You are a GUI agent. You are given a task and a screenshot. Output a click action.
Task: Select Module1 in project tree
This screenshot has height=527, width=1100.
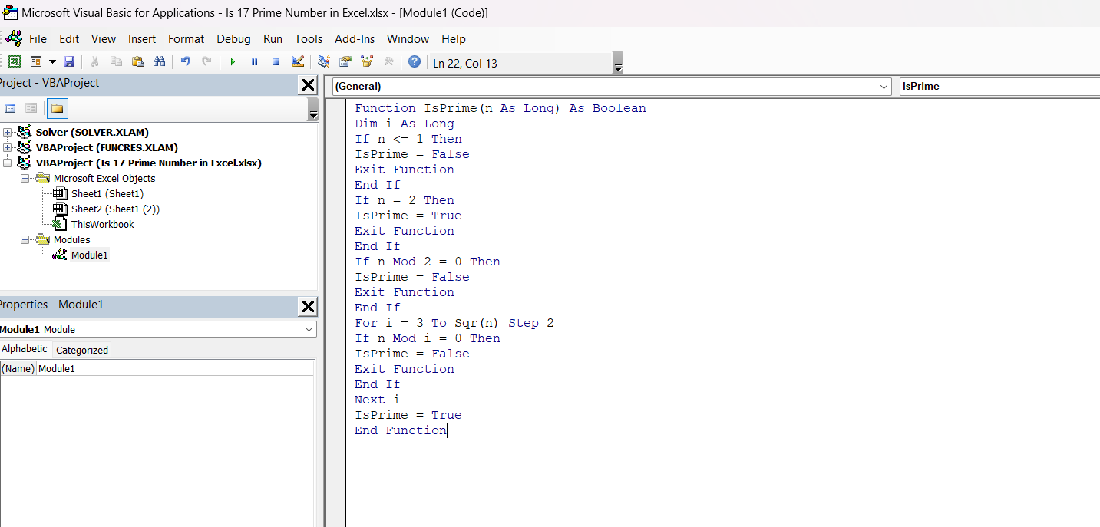click(89, 255)
